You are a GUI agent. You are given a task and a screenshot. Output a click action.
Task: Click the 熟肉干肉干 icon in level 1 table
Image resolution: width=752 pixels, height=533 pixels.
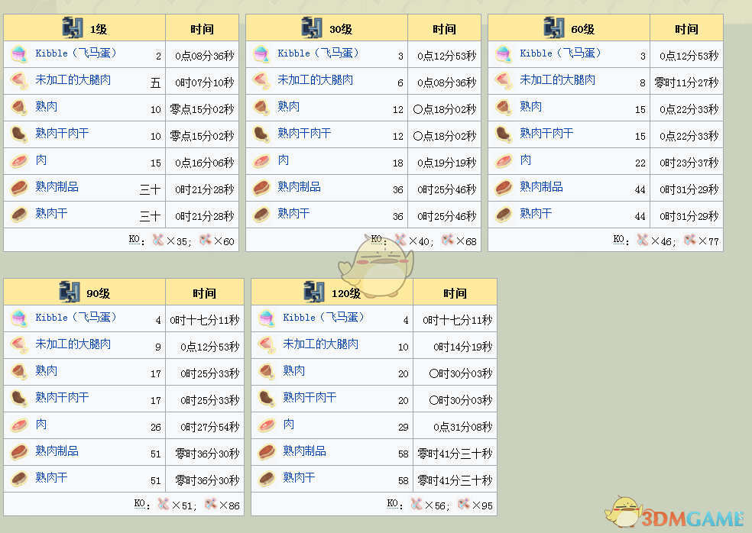(x=19, y=134)
